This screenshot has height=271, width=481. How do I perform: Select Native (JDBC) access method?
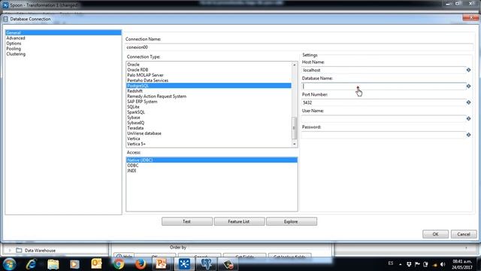(x=212, y=160)
